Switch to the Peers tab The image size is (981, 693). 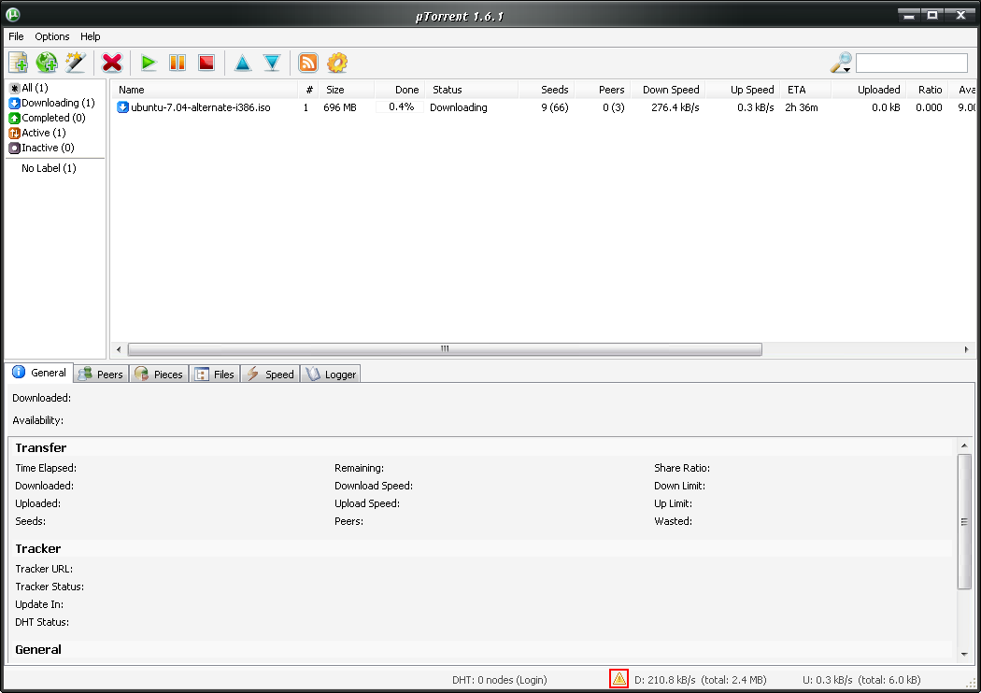[101, 374]
